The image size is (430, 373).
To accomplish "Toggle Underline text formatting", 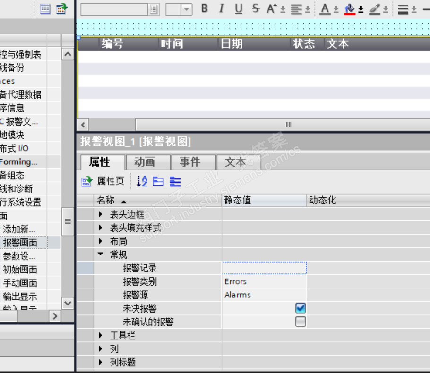I will point(239,9).
